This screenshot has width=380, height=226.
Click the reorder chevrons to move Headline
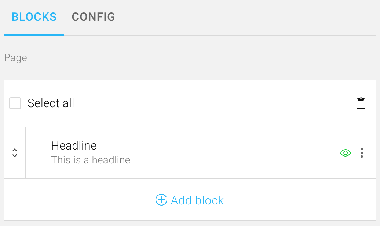(x=14, y=153)
